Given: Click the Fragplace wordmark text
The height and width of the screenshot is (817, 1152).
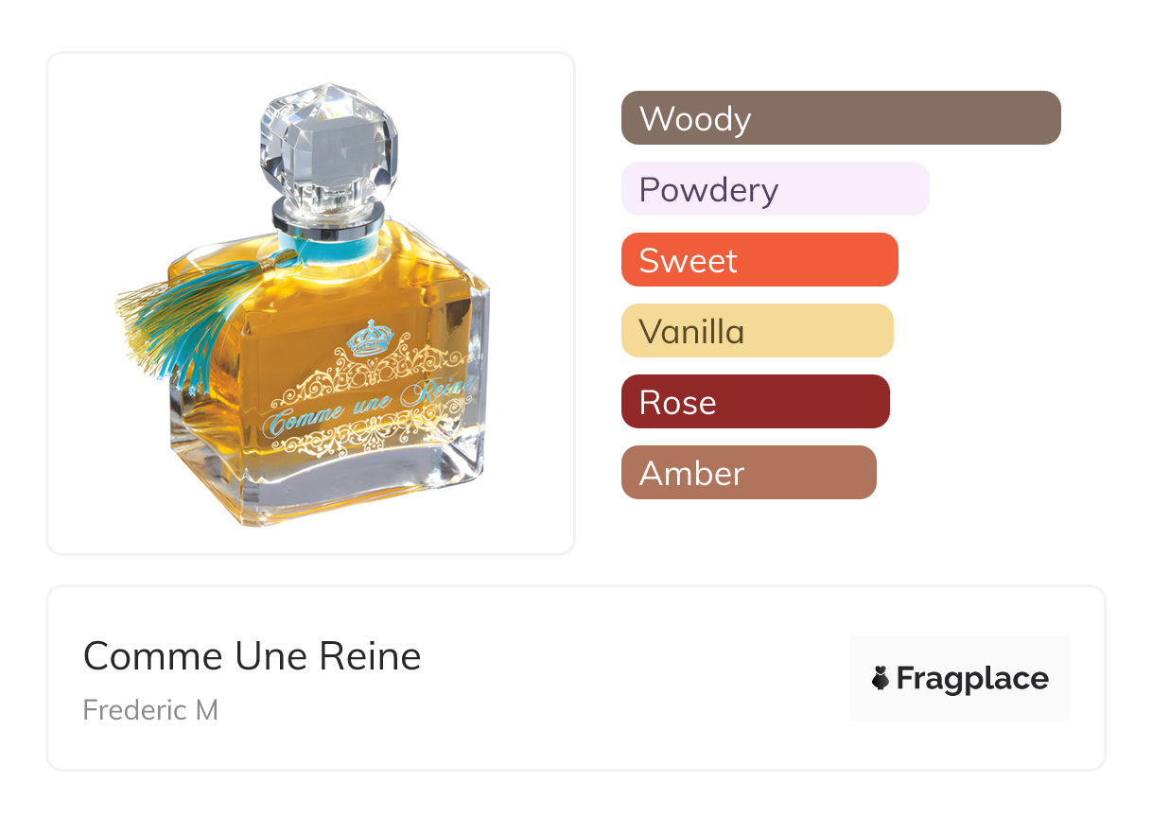Looking at the screenshot, I should point(971,678).
